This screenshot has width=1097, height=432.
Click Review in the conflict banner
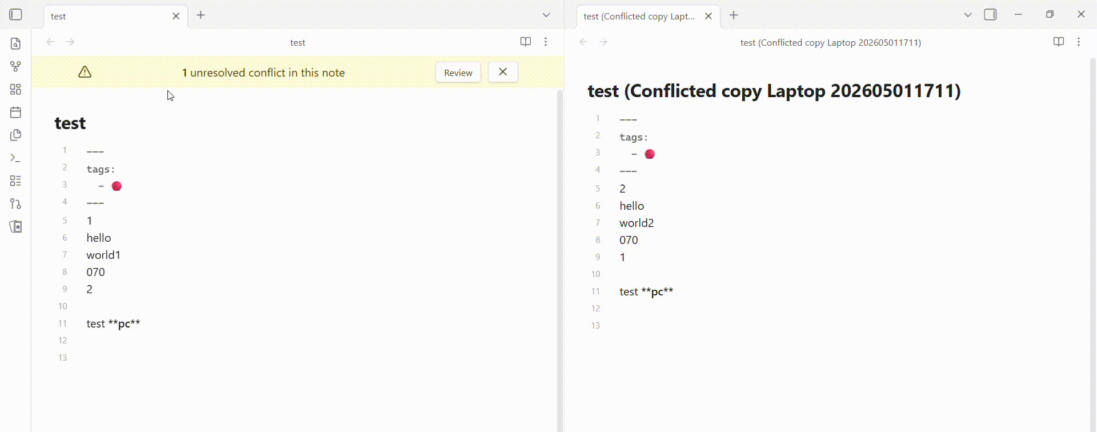point(458,73)
